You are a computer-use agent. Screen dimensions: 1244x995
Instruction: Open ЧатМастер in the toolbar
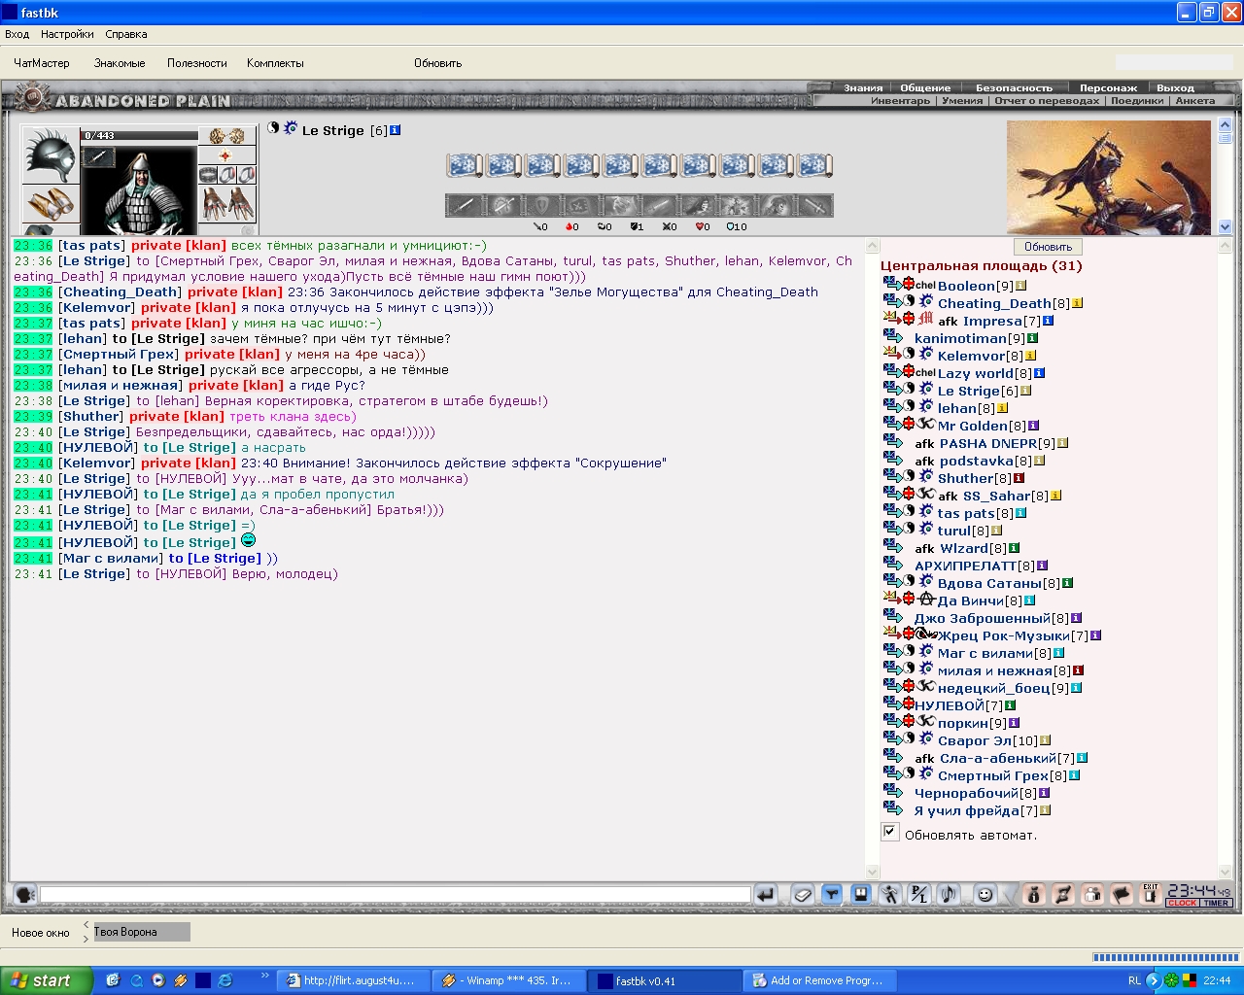coord(42,63)
